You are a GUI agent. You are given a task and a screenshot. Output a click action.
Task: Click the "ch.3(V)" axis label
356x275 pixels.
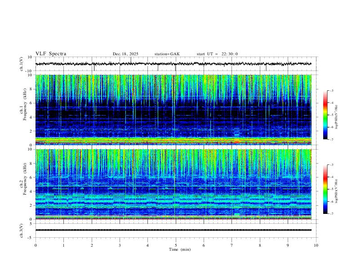click(22, 231)
